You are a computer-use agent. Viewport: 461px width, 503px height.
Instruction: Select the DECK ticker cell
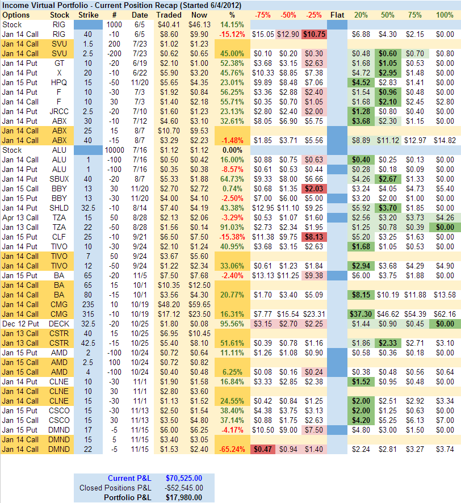[60, 324]
